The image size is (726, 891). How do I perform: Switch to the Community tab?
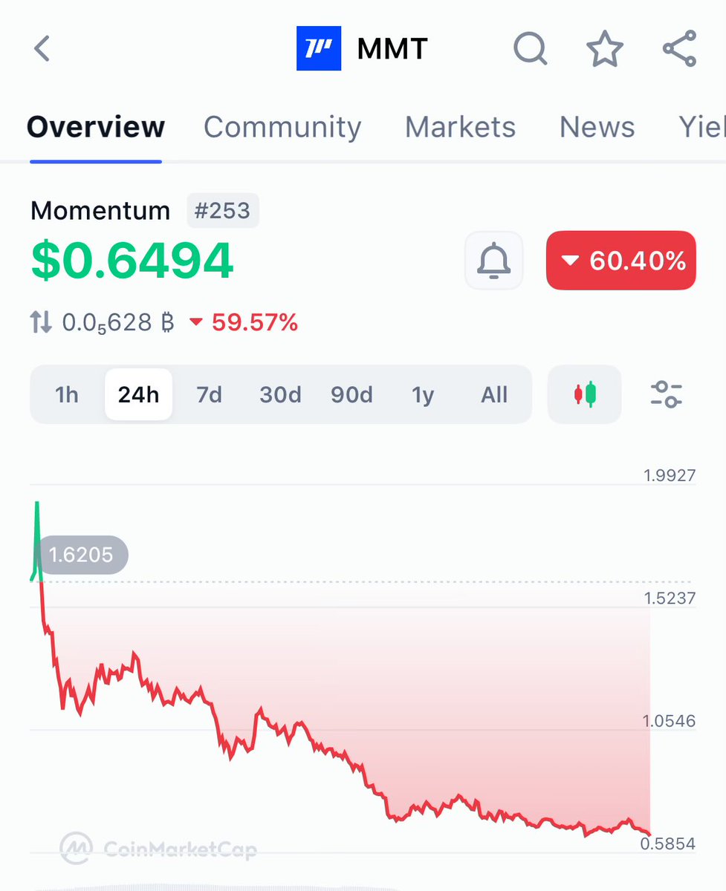coord(282,127)
